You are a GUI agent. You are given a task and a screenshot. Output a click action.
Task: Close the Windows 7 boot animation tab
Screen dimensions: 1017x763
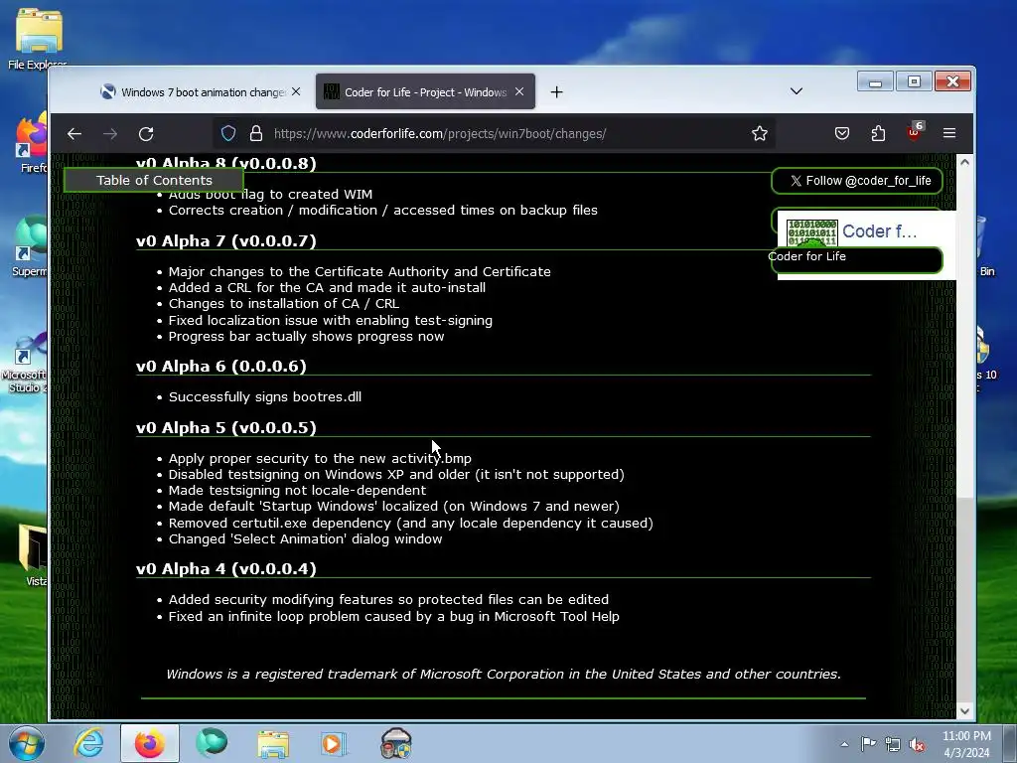(x=296, y=92)
